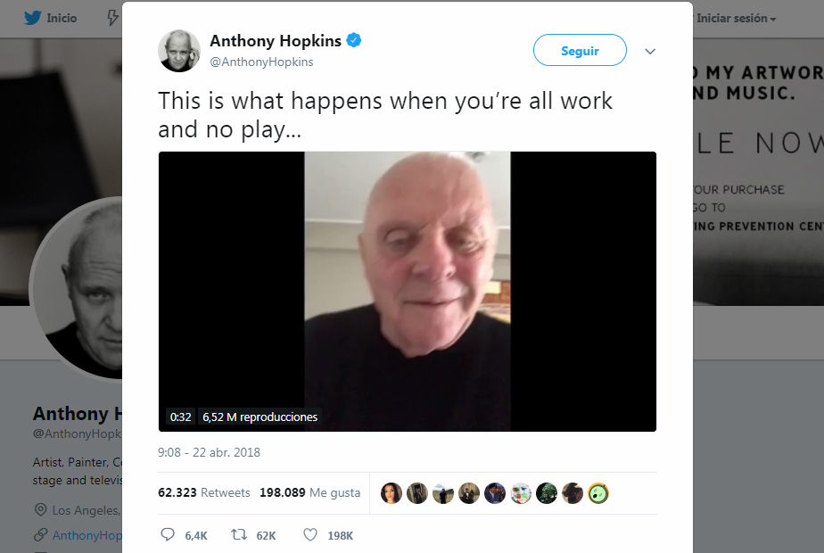The width and height of the screenshot is (824, 553).
Task: Click the @AnthonyHopkins handle in tweet
Action: pyautogui.click(x=261, y=62)
